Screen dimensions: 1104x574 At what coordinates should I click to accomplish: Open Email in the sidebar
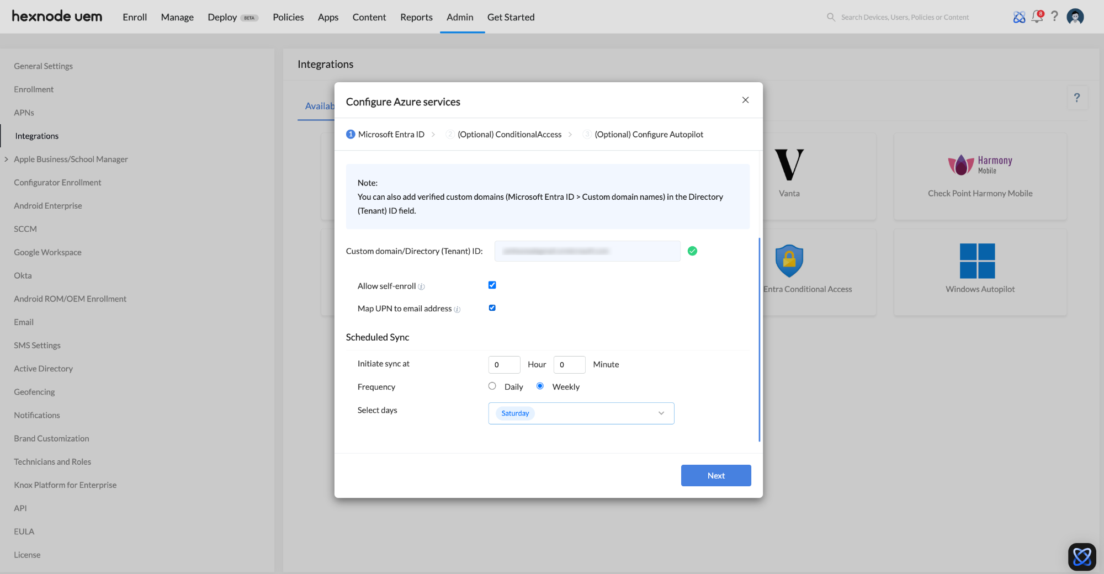pos(24,322)
